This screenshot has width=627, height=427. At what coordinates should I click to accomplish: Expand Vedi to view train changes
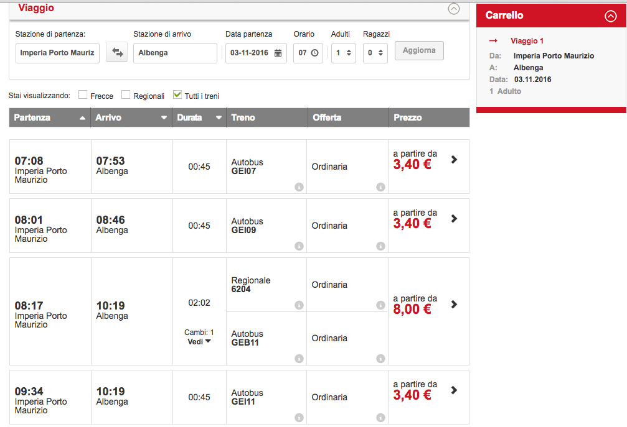click(x=199, y=341)
